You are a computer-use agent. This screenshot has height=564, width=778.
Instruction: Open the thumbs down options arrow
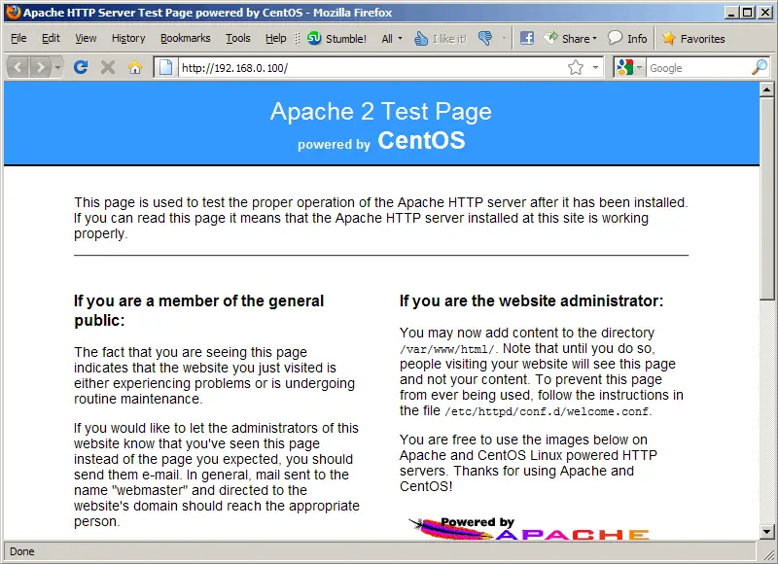pos(504,38)
